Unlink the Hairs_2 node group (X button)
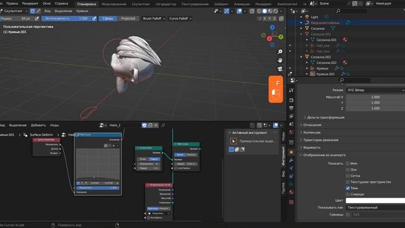Screen dimensions: 405x228 (156, 125)
